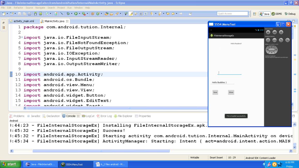Click emulator MENU hardware button
Viewport: 299px width, 168px height.
(x=274, y=40)
